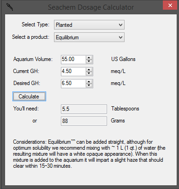This screenshot has width=179, height=189.
Task: Focus the Aquarium Volume field showing 55.00
Action: [73, 60]
